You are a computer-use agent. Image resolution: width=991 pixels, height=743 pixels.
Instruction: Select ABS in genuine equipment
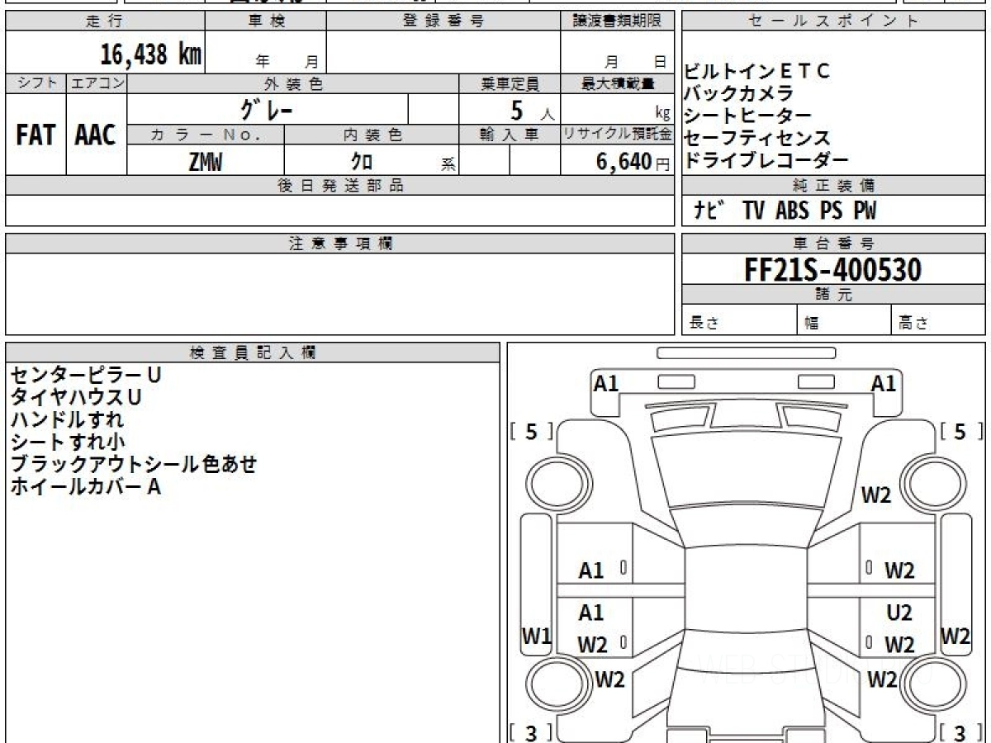pyautogui.click(x=792, y=211)
